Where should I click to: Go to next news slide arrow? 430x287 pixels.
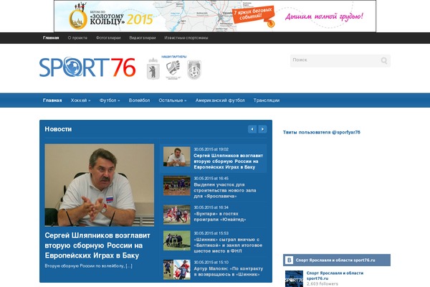(262, 129)
